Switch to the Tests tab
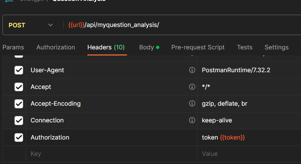The image size is (301, 164). [x=245, y=47]
